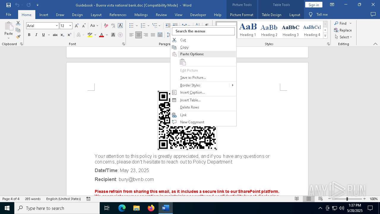Viewport: 380px width, 214px height.
Task: Open the Insert ribbon tab
Action: click(44, 15)
